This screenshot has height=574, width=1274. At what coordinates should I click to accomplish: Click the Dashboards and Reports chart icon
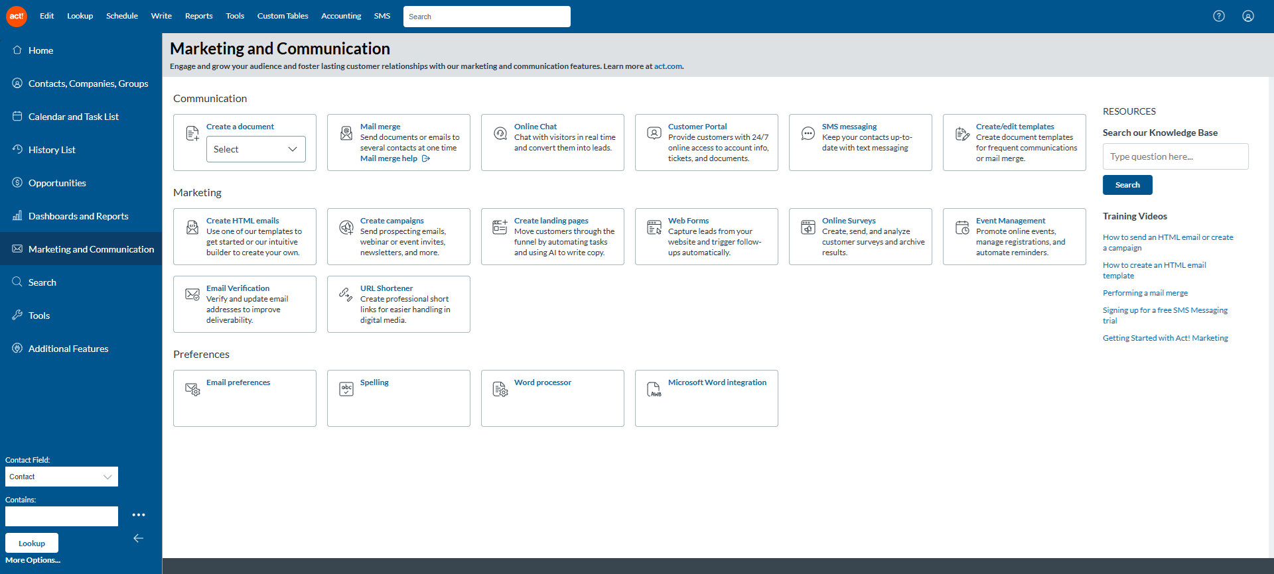(x=17, y=215)
